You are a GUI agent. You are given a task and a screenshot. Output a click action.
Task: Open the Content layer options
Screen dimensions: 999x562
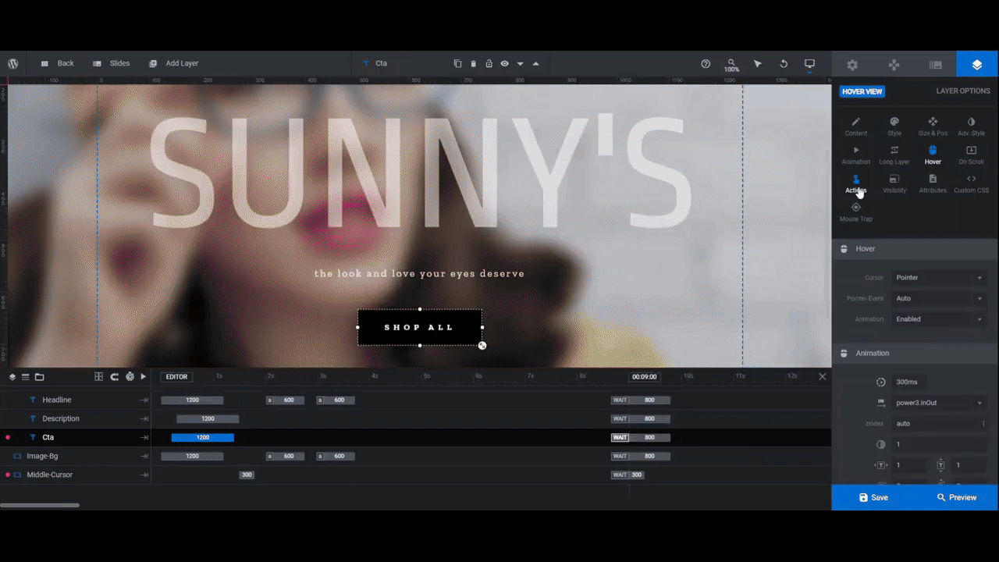tap(856, 126)
